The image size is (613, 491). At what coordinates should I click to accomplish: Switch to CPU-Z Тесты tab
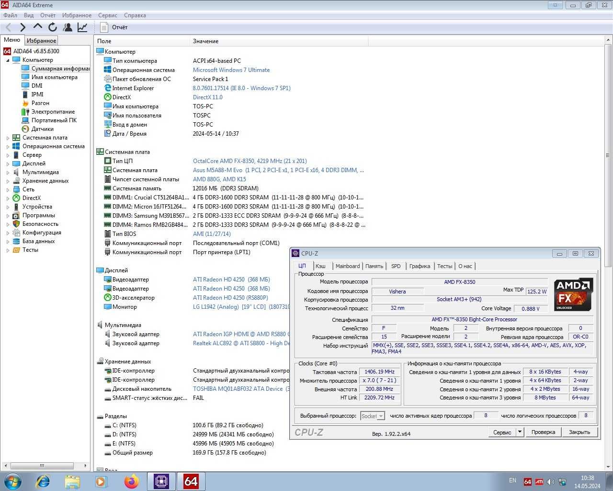(444, 266)
